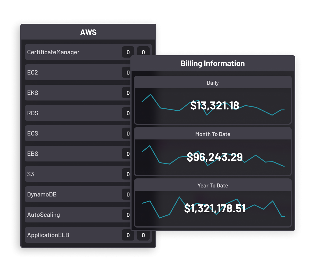Click the EC2 count badge

[128, 72]
